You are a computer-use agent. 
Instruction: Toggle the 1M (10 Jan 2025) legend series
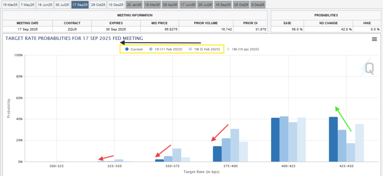tap(243, 49)
